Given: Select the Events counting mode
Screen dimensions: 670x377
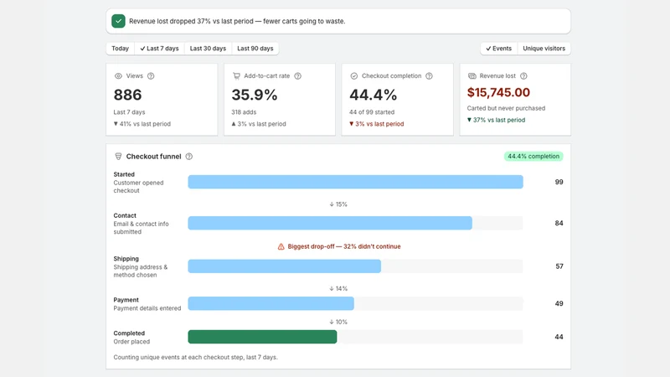Looking at the screenshot, I should pyautogui.click(x=498, y=49).
